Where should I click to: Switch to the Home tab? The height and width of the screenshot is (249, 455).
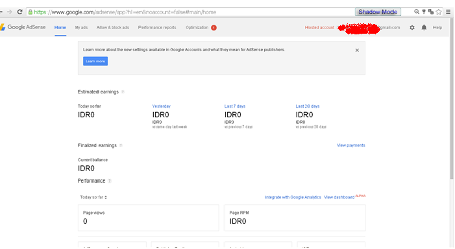[60, 27]
